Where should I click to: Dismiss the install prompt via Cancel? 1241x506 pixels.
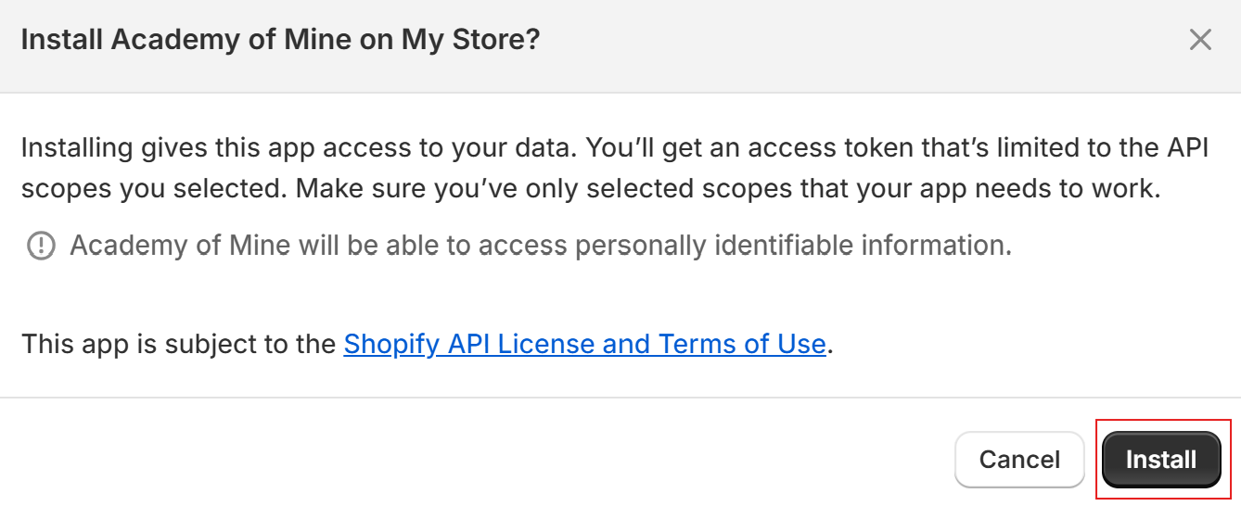1019,460
